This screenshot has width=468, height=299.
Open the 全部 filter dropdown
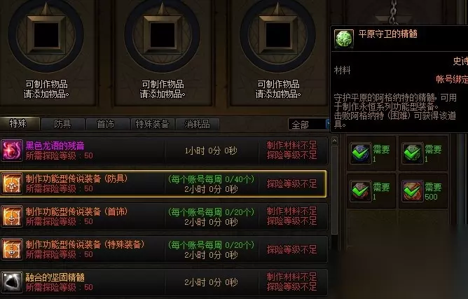coord(309,125)
